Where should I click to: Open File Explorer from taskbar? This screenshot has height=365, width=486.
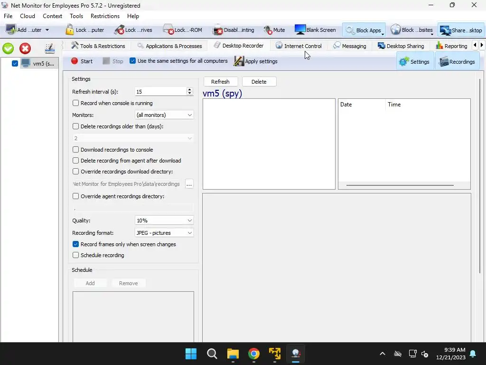click(x=233, y=354)
